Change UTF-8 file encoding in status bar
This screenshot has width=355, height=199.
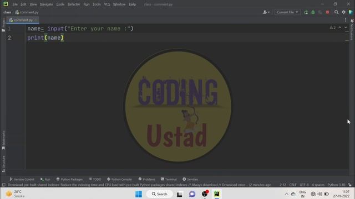(x=304, y=185)
